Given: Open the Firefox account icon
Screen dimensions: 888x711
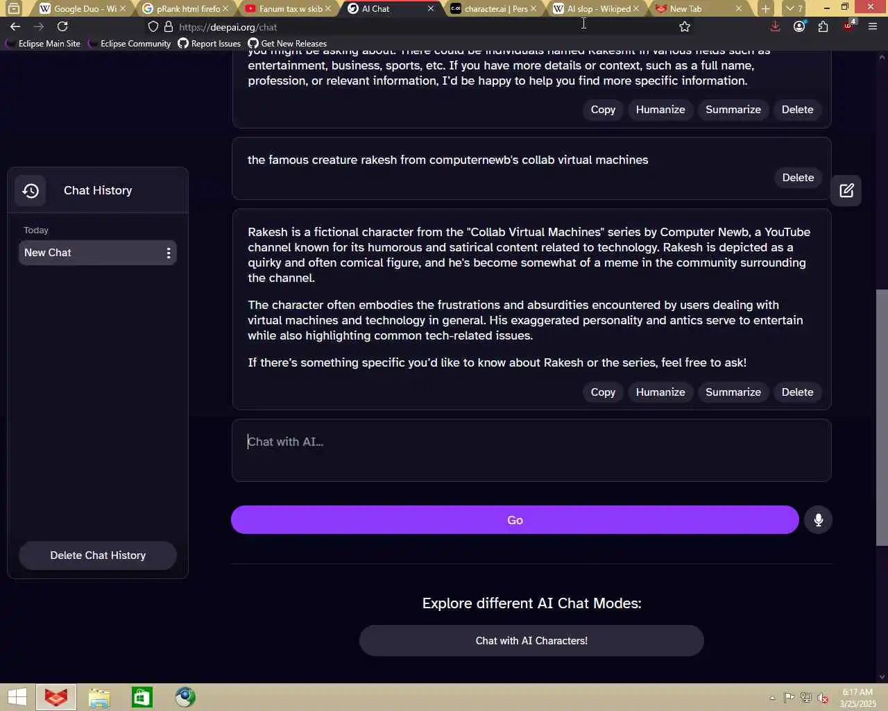Looking at the screenshot, I should click(799, 26).
